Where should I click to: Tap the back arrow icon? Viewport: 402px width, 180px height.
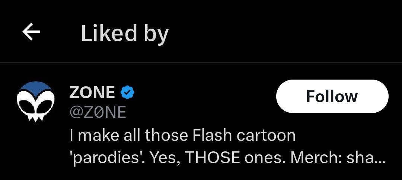point(31,33)
